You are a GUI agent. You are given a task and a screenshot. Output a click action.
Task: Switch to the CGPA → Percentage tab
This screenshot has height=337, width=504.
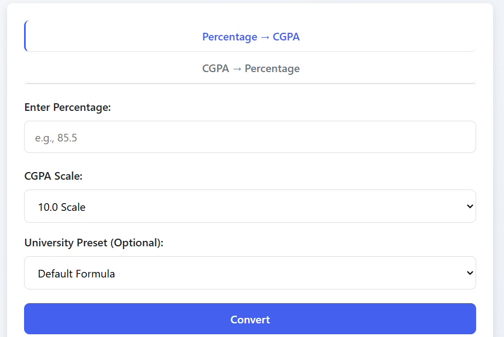(x=250, y=68)
